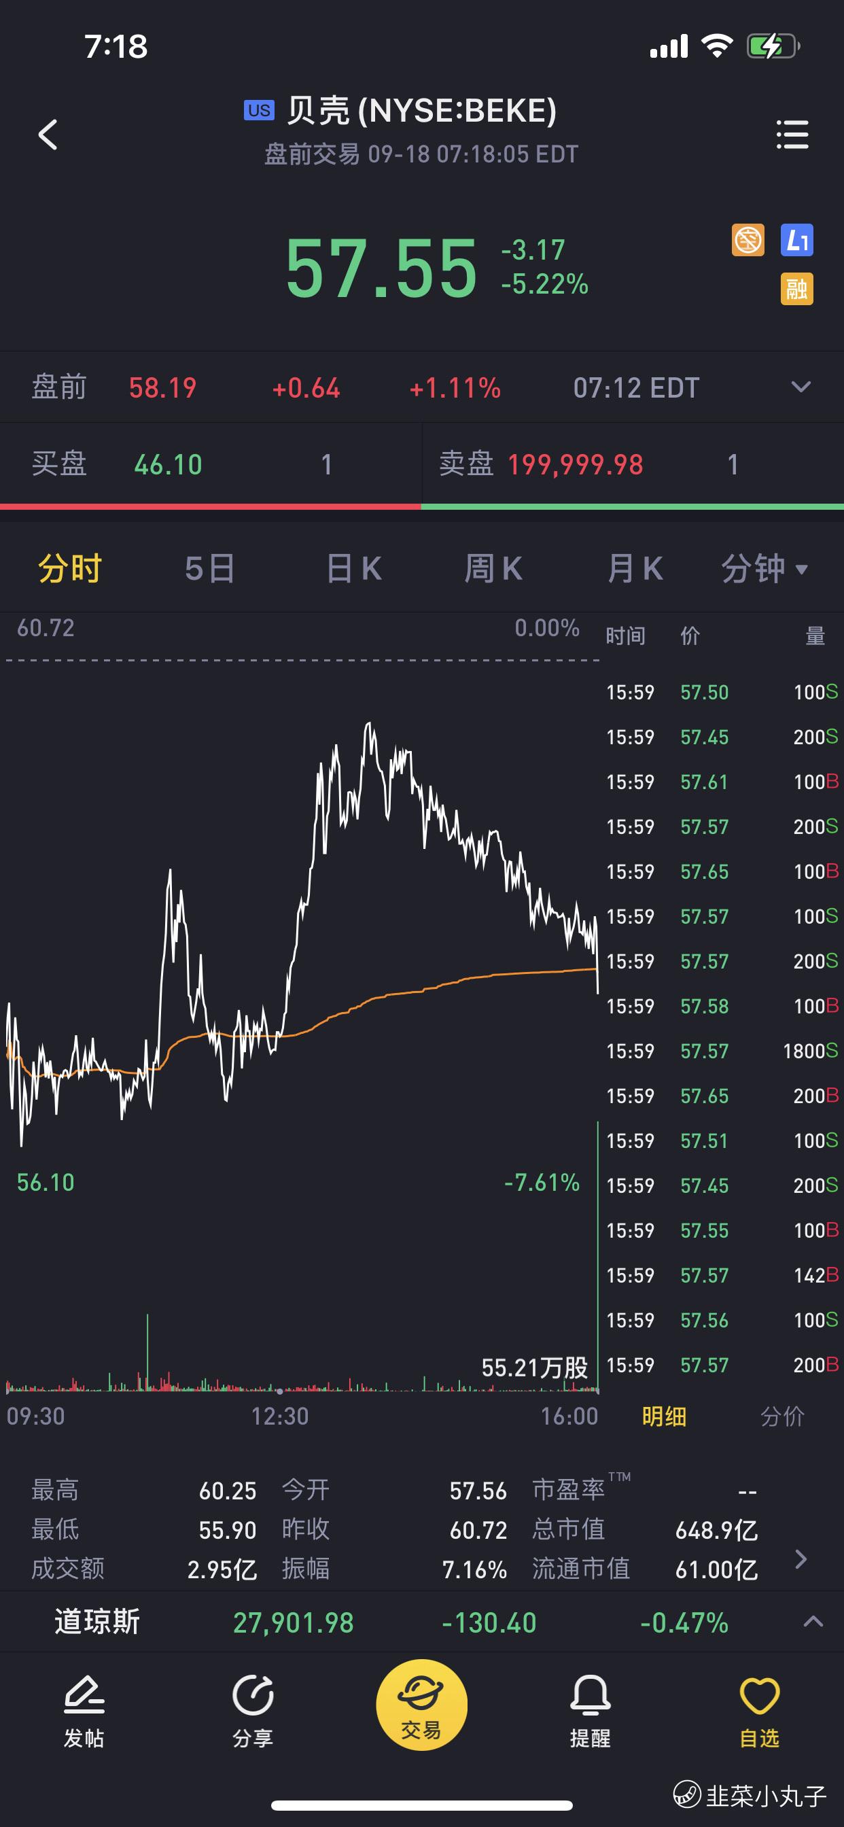Tap the 成交额 turnover 2.95亿
The width and height of the screenshot is (844, 1827).
point(222,1569)
